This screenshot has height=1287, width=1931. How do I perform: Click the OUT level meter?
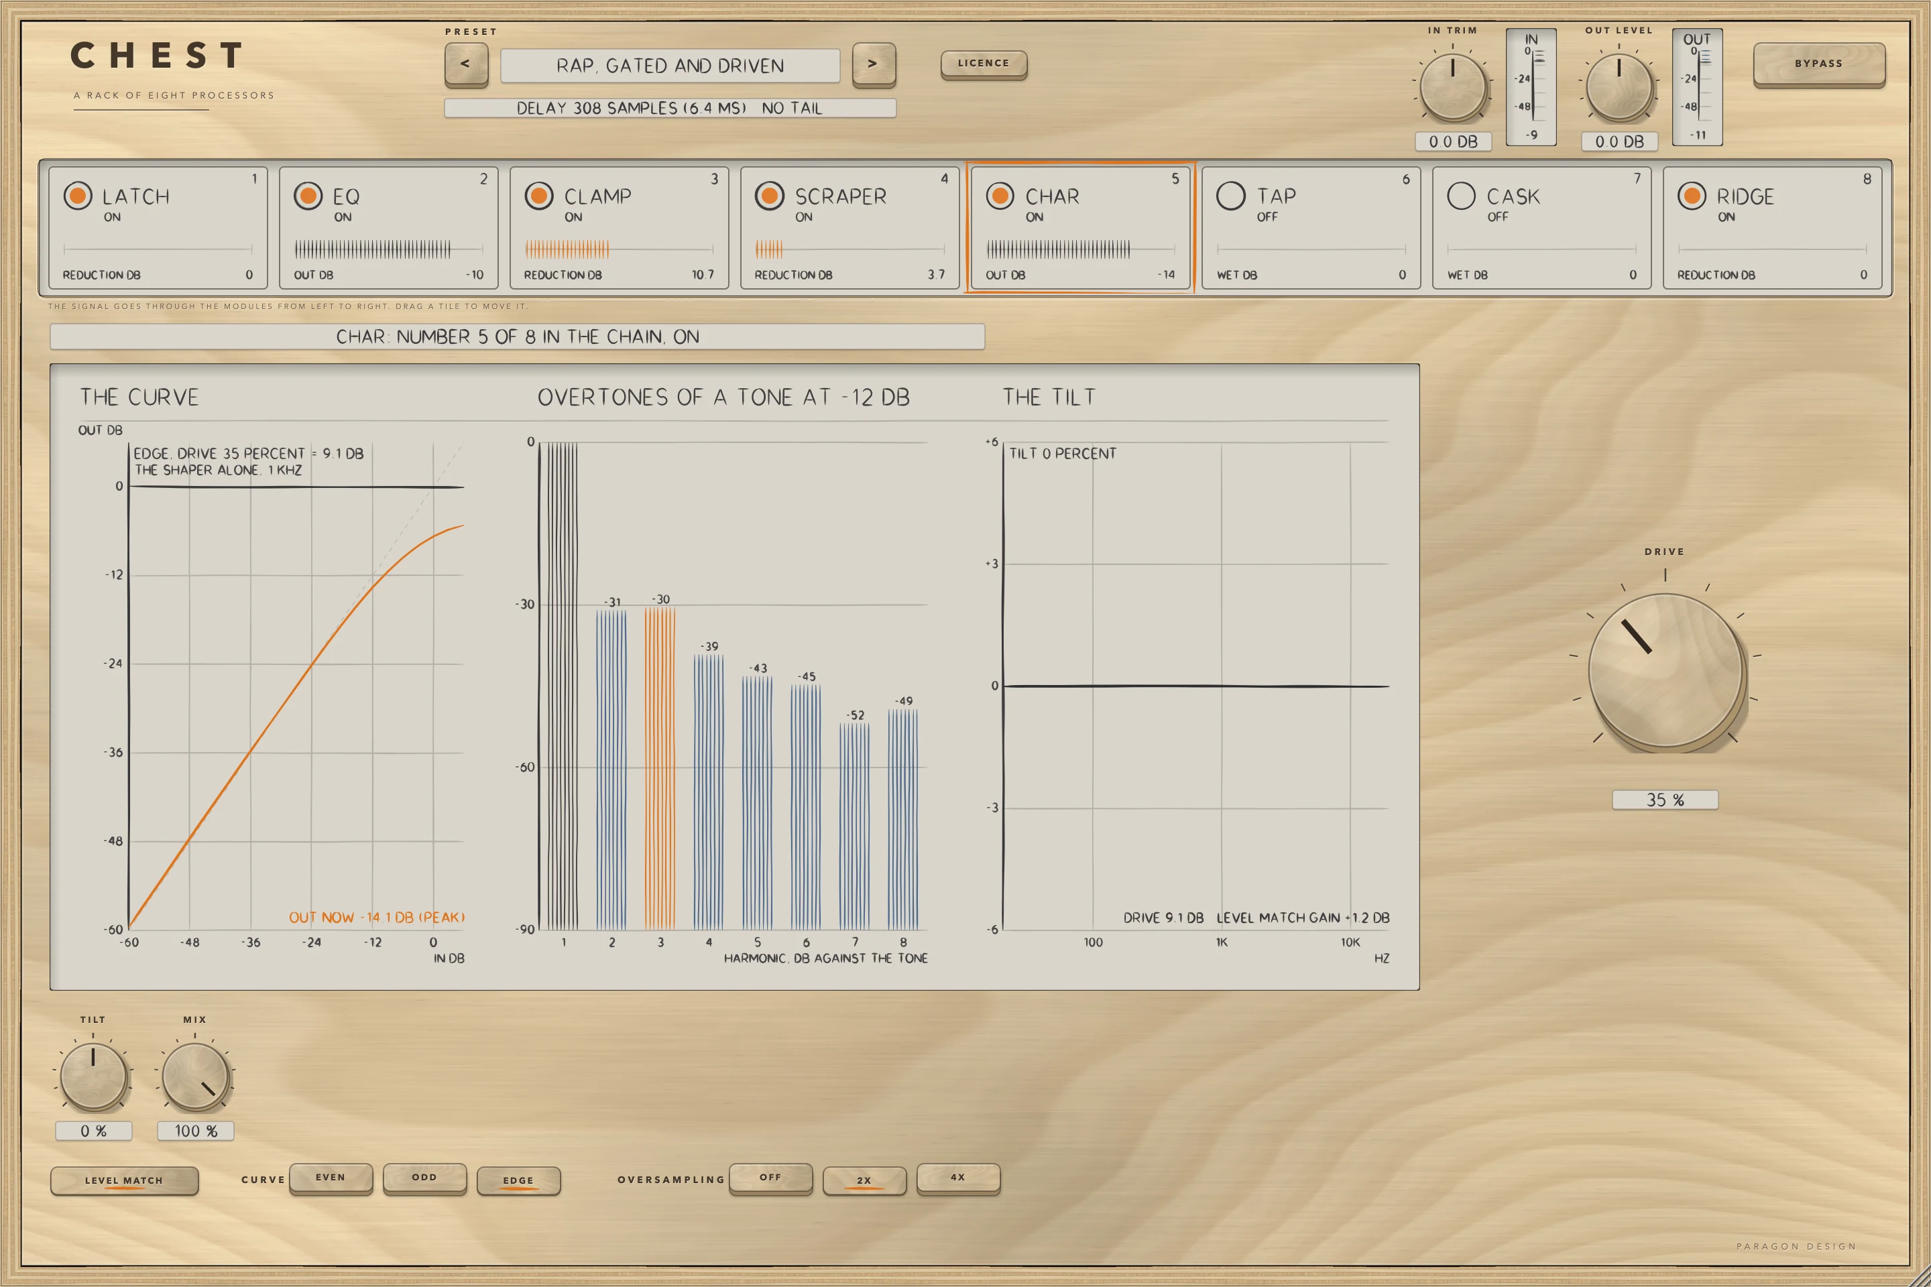(1697, 87)
